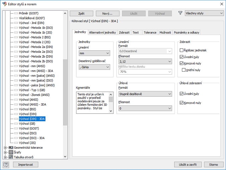Open the angular Přesnost 0 dropdown

point(145,108)
